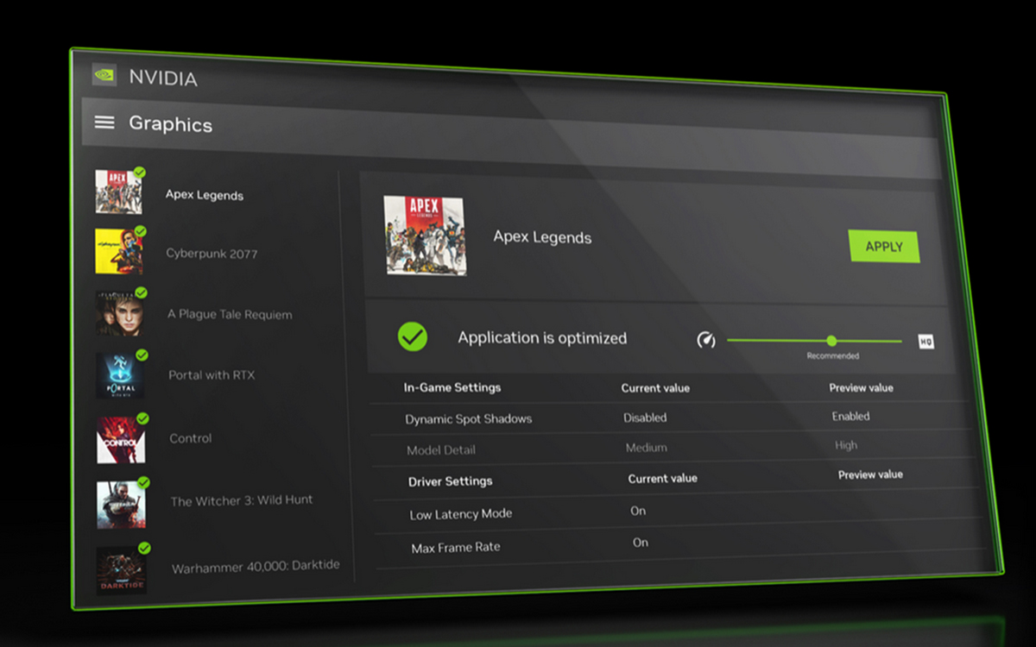Select Warhammer 40,000: Darktide game icon

point(123,569)
